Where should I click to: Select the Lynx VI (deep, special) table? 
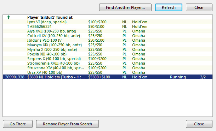pos(108,22)
